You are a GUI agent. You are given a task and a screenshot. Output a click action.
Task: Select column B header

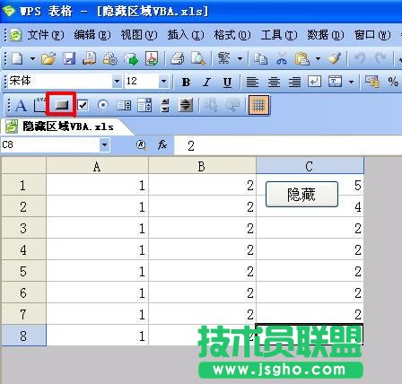coord(202,166)
